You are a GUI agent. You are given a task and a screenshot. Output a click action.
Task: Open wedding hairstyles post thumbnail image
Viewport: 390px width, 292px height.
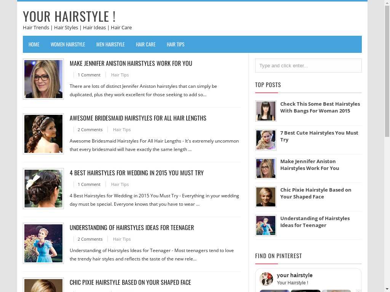coord(43,189)
